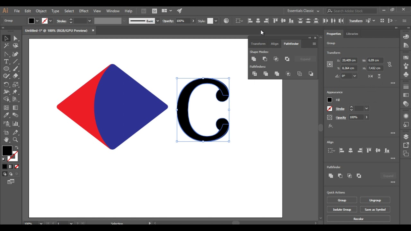Click the Group quick action button

tap(342, 200)
